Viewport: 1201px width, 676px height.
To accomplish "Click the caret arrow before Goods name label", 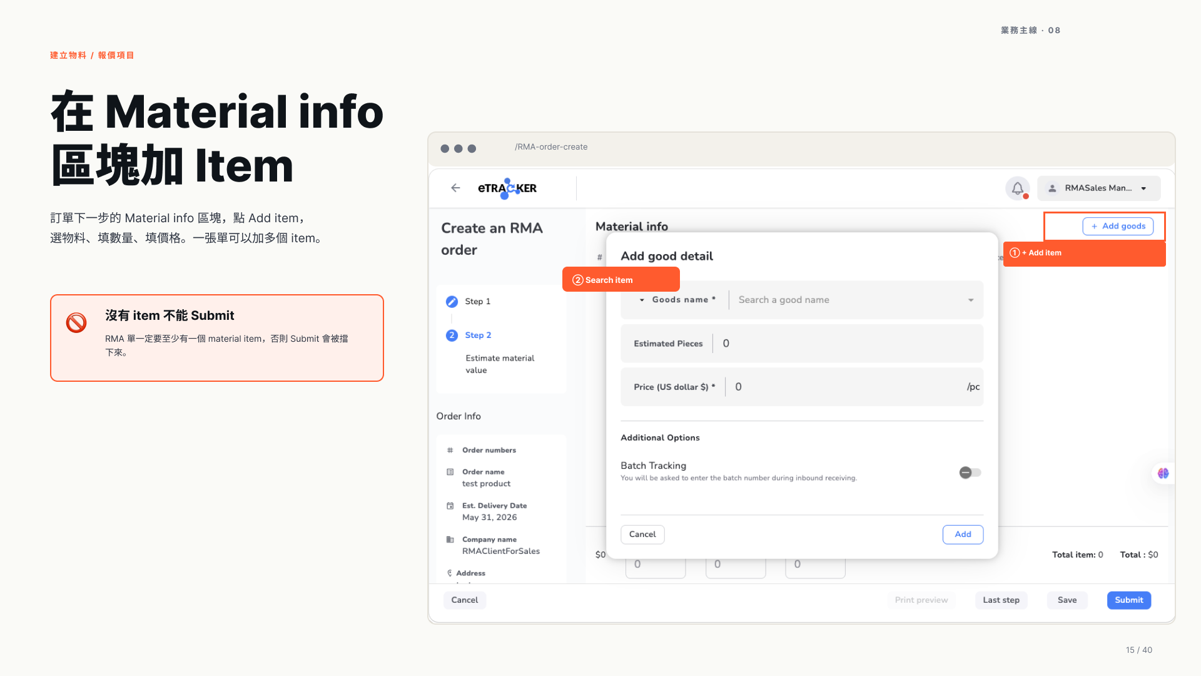I will click(642, 300).
